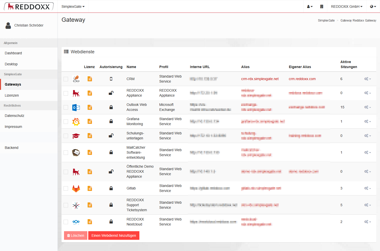Screen dimensions: 380x251
Task: Go to Lizenzen in the sidebar
Action: [x=12, y=95]
